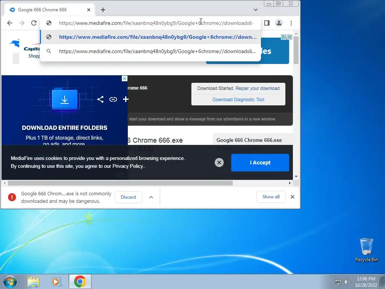
Task: Click the I Accept cookies button
Action: tap(260, 163)
